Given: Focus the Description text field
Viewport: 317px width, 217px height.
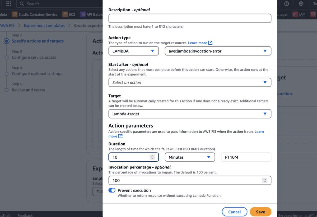Looking at the screenshot, I should 190,18.
